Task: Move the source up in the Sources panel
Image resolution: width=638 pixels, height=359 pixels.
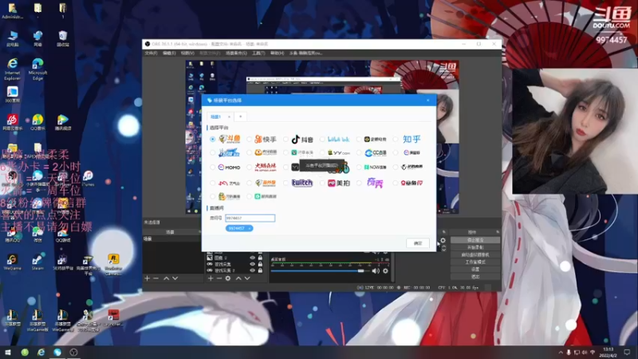Action: click(238, 278)
